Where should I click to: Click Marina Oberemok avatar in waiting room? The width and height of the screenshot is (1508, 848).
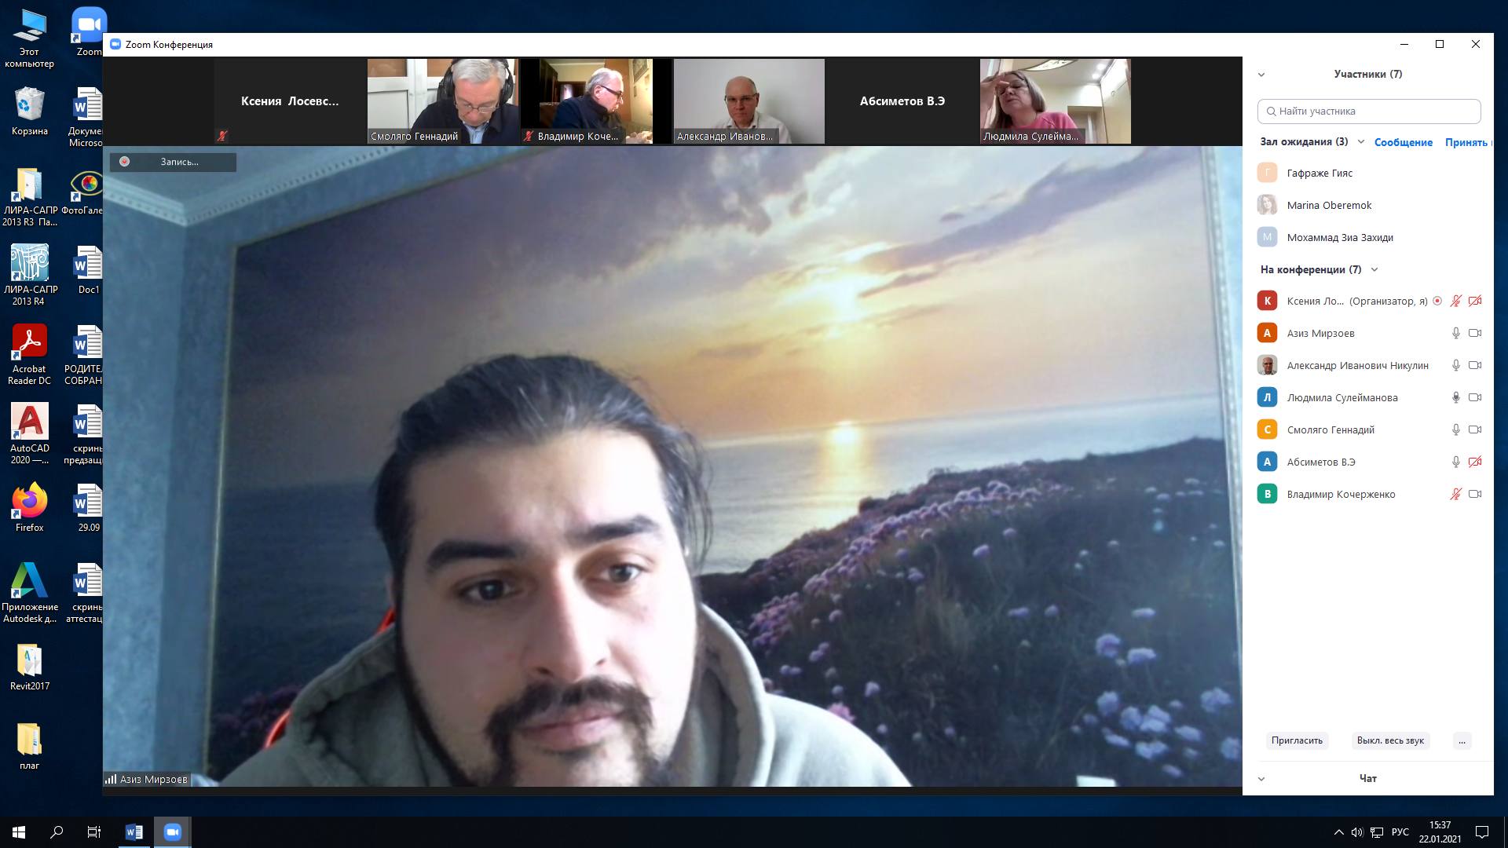click(1267, 205)
